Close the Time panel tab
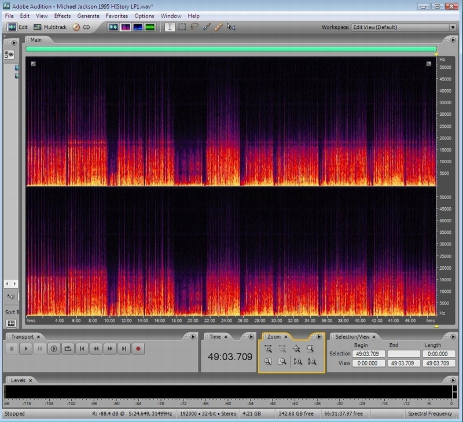The image size is (463, 422). point(226,337)
